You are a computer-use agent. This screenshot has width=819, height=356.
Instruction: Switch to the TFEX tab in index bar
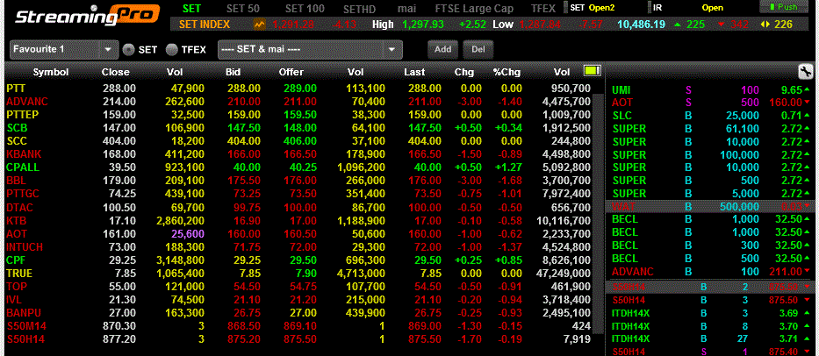tap(543, 9)
